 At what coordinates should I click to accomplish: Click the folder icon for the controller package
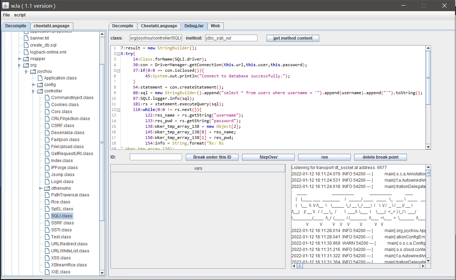pos(40,91)
